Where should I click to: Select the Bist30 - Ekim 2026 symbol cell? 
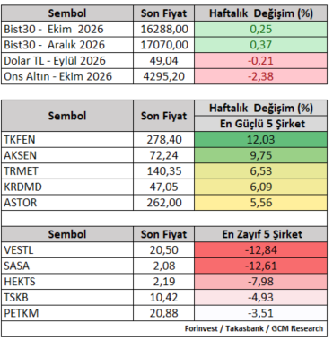tap(67, 29)
